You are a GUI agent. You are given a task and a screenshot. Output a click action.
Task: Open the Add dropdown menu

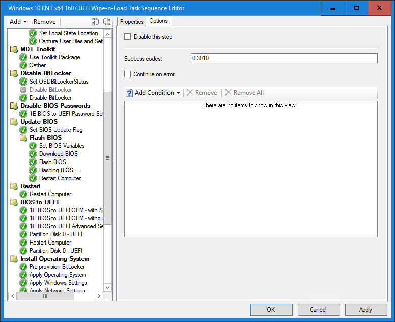click(x=18, y=22)
